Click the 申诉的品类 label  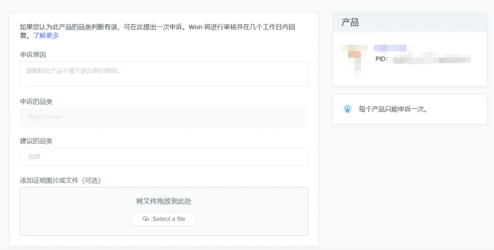pos(36,102)
